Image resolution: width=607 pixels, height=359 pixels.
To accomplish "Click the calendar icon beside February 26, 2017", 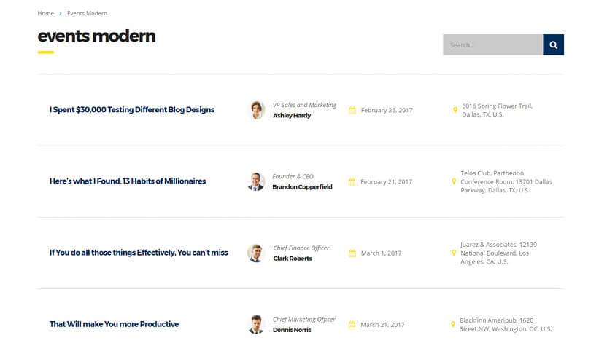I will pyautogui.click(x=352, y=111).
